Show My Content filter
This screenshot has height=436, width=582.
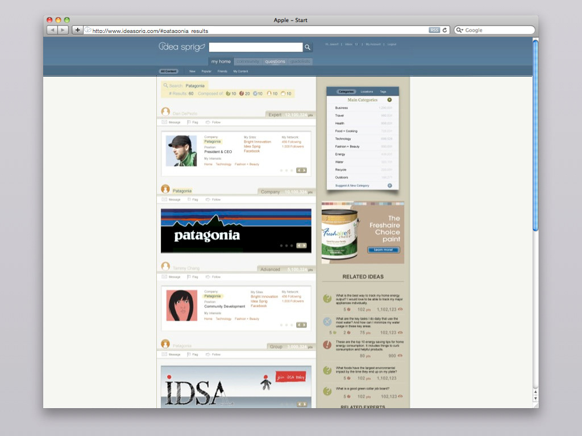tap(240, 71)
